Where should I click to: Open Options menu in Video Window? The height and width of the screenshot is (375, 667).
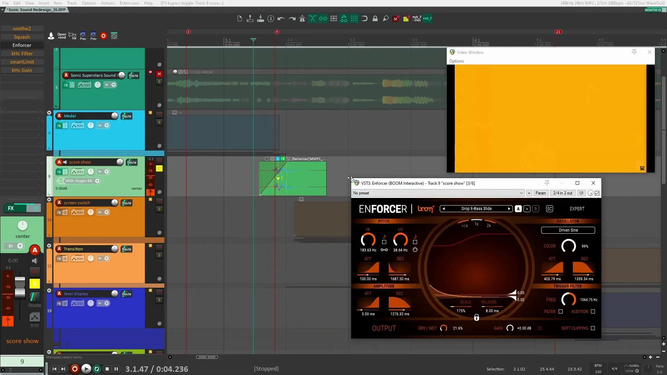[x=456, y=61]
